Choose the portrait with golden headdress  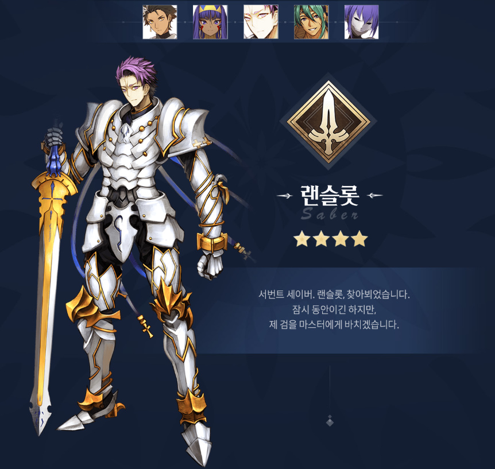pyautogui.click(x=210, y=22)
